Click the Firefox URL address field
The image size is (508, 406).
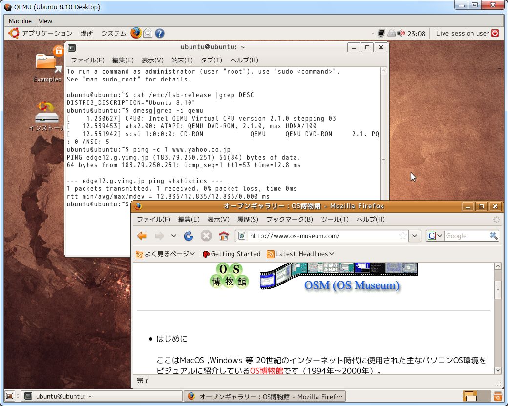[324, 236]
